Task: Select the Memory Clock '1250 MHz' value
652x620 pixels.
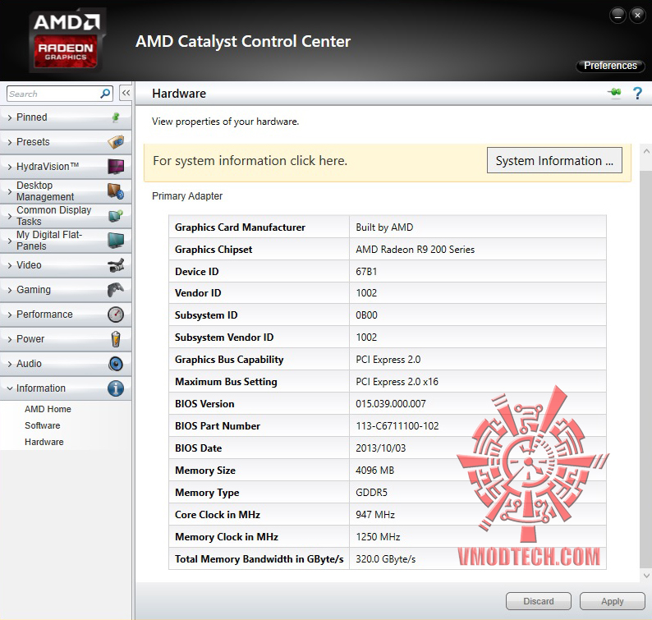Action: click(378, 537)
